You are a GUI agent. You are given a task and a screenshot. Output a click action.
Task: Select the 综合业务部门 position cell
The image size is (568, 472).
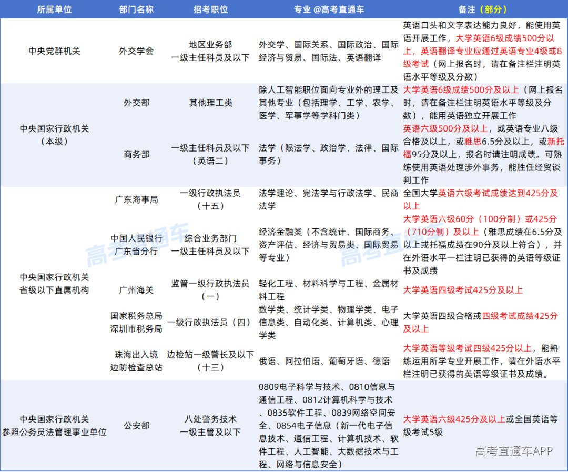tap(210, 245)
